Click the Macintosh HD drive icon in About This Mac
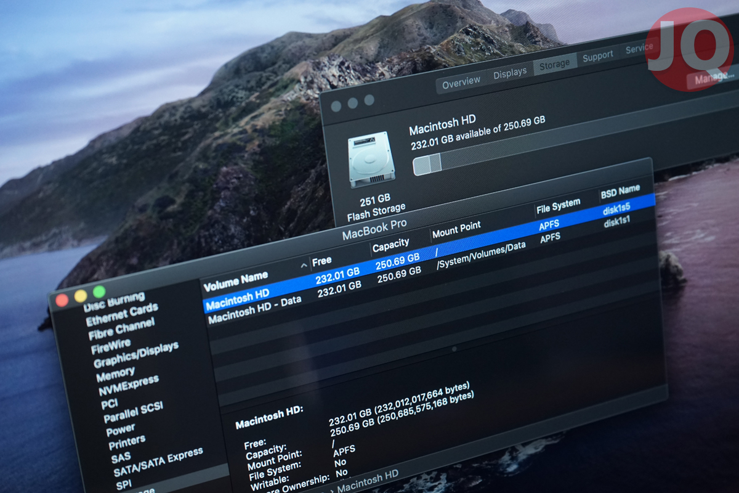The width and height of the screenshot is (739, 493). (369, 160)
